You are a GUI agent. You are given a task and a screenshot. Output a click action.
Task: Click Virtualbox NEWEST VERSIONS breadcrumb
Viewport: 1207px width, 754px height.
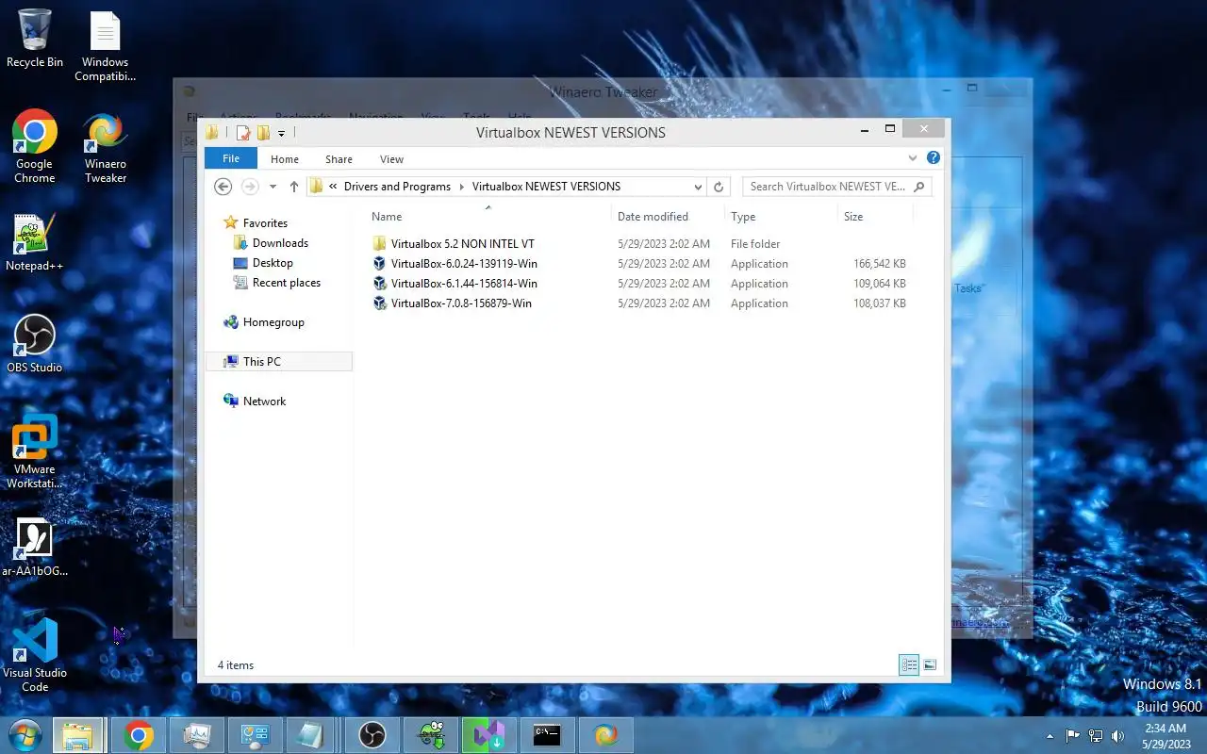[546, 187]
